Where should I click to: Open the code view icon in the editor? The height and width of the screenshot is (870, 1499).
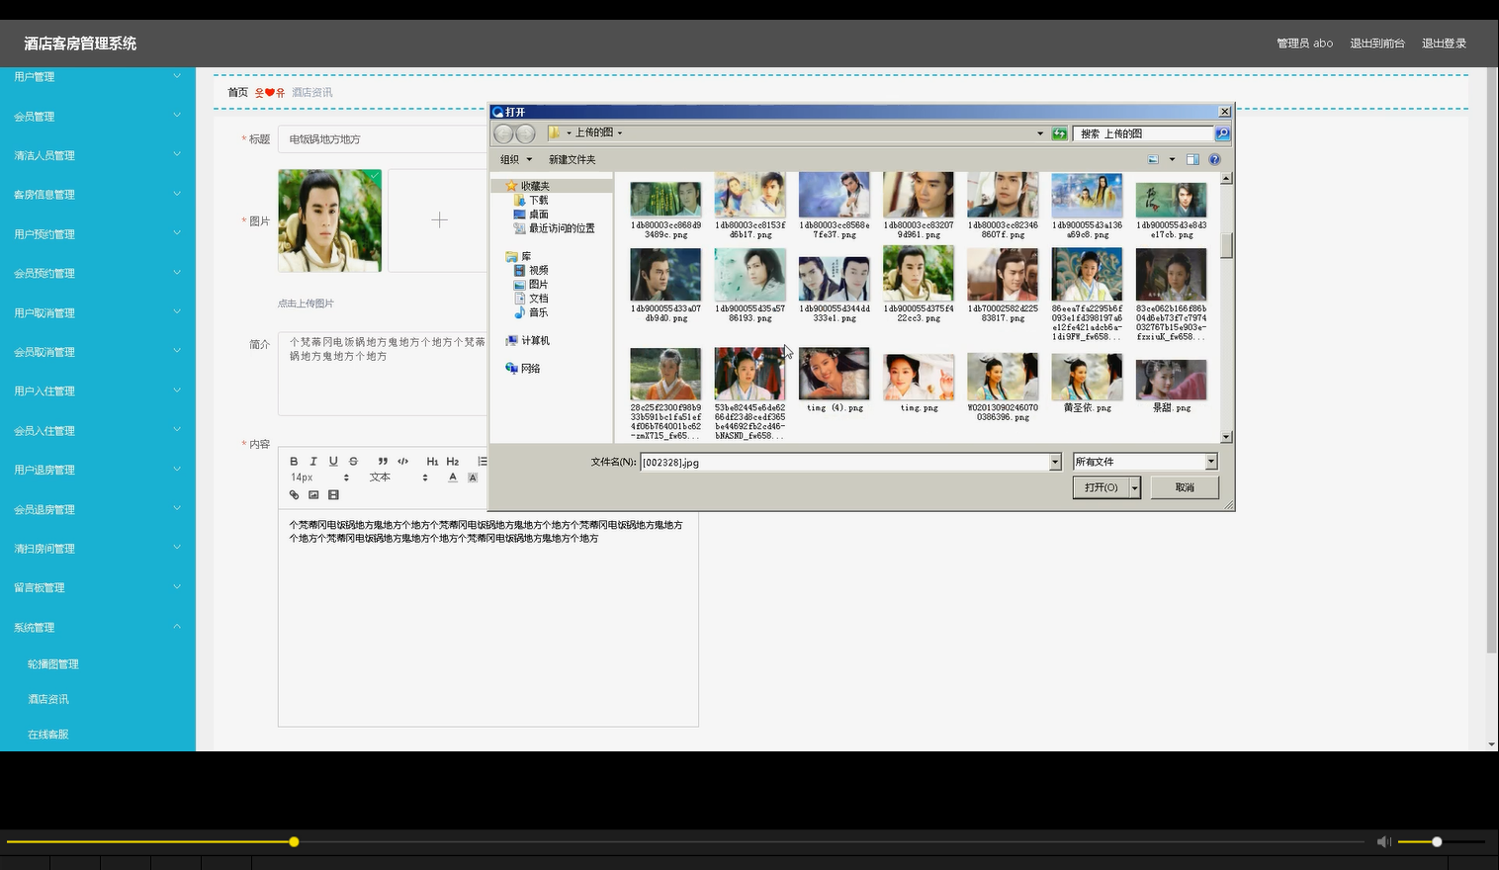tap(402, 461)
